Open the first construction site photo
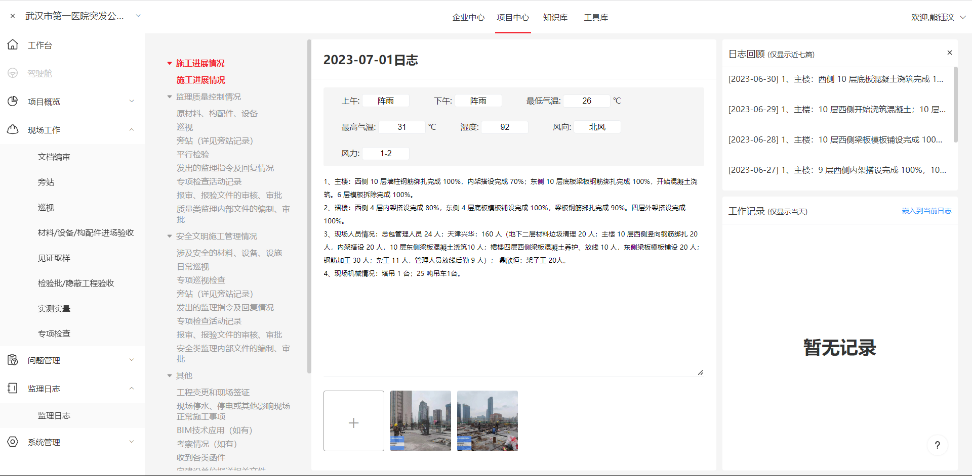This screenshot has width=972, height=476. pos(421,421)
